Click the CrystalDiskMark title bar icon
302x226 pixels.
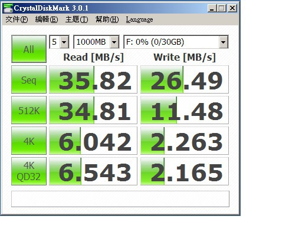click(x=8, y=8)
